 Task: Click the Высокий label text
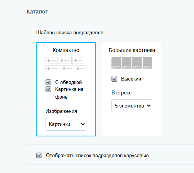(131, 79)
